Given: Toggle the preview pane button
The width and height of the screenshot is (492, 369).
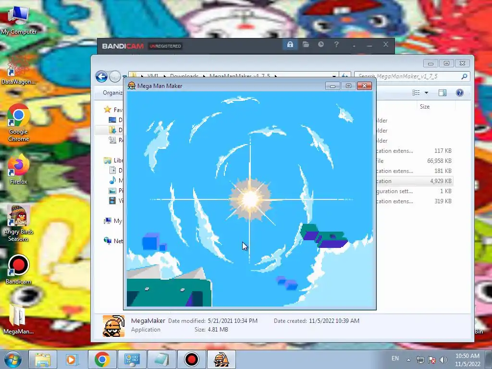Looking at the screenshot, I should pyautogui.click(x=443, y=93).
